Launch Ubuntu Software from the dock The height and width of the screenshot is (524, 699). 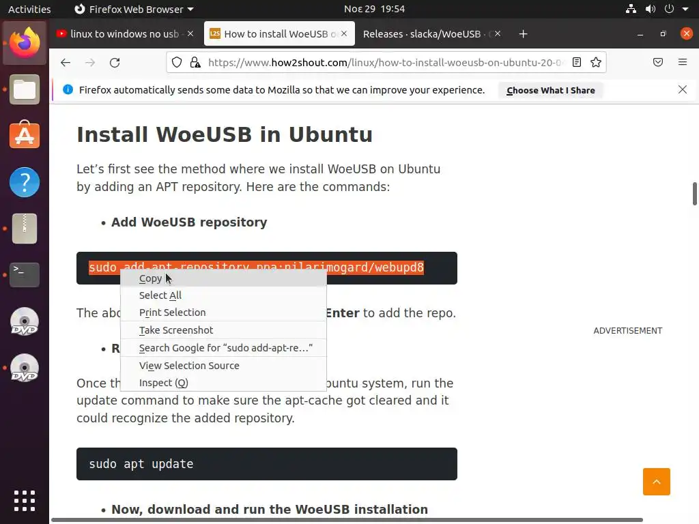coord(25,136)
